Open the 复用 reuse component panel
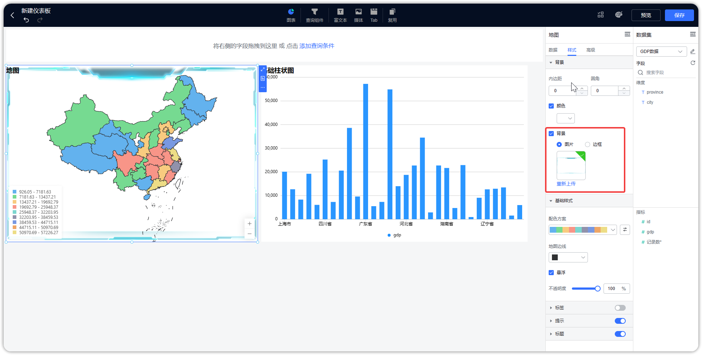Screen dimensions: 702x355 point(392,15)
